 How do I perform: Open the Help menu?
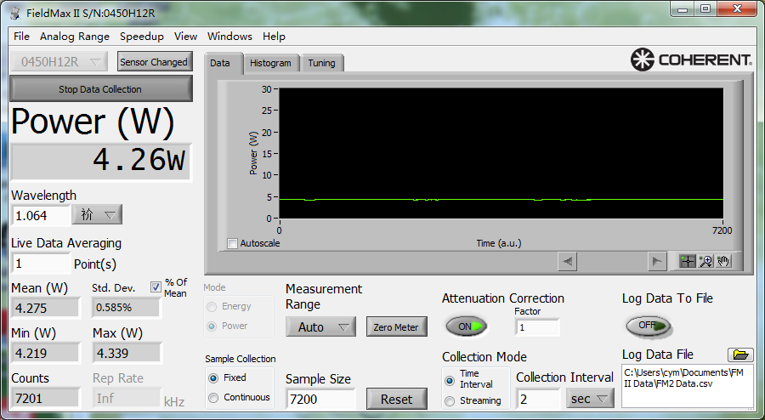coord(275,37)
